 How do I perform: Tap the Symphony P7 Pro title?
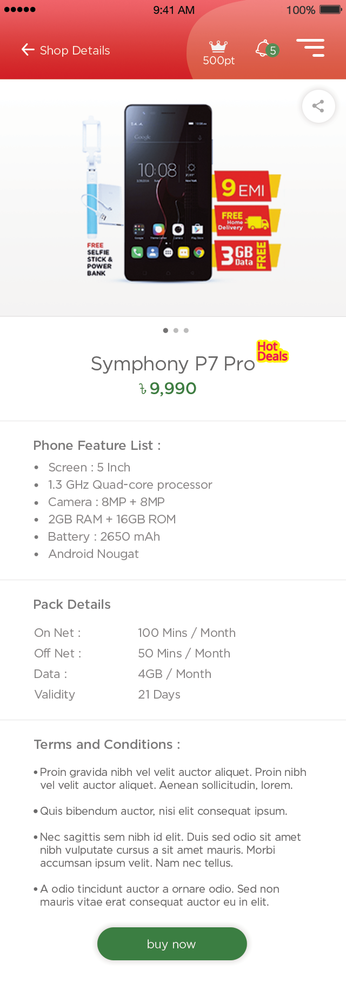[172, 364]
